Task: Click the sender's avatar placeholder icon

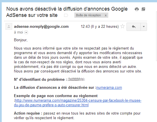Action: tap(9, 26)
